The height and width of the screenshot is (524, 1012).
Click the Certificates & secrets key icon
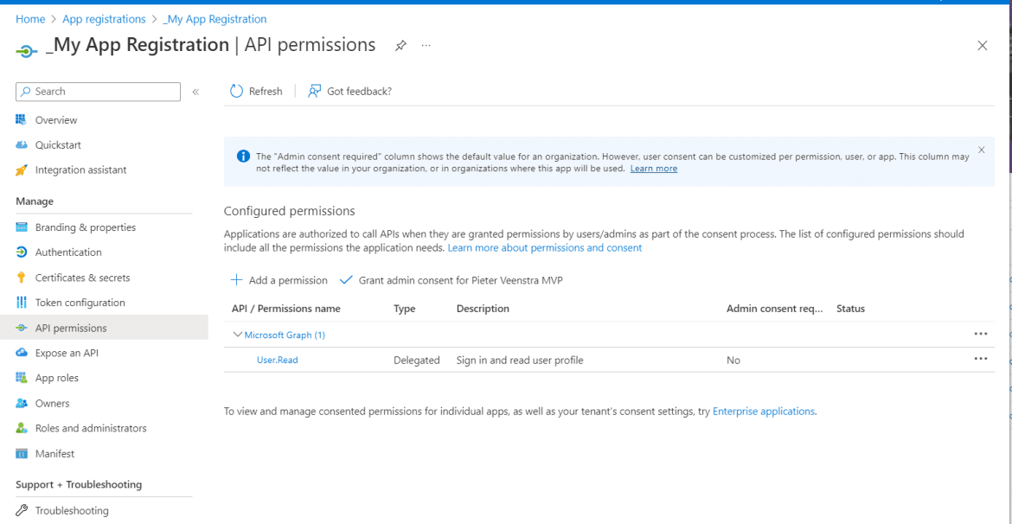pos(22,278)
